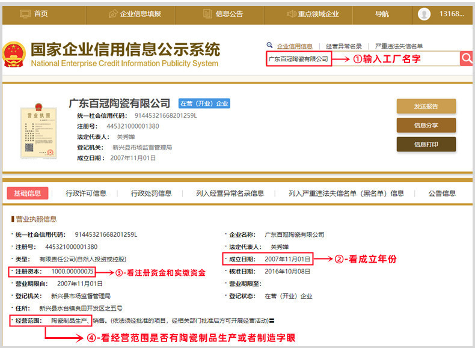The width and height of the screenshot is (475, 348).
Task: Select the 经营异常名录 search category
Action: click(x=344, y=46)
